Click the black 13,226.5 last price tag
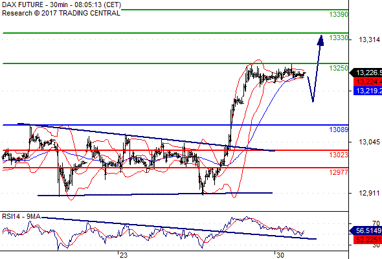This screenshot has height=259, width=382. [x=366, y=73]
